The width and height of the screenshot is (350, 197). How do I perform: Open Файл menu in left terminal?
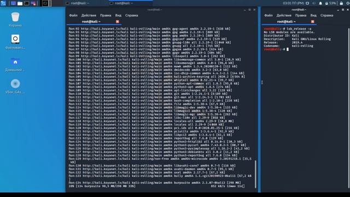click(73, 15)
